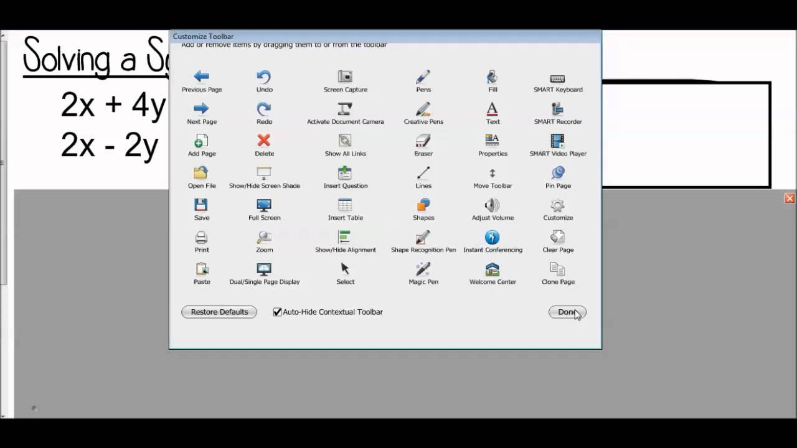Select the SMART Recorder icon
797x448 pixels.
[x=558, y=109]
